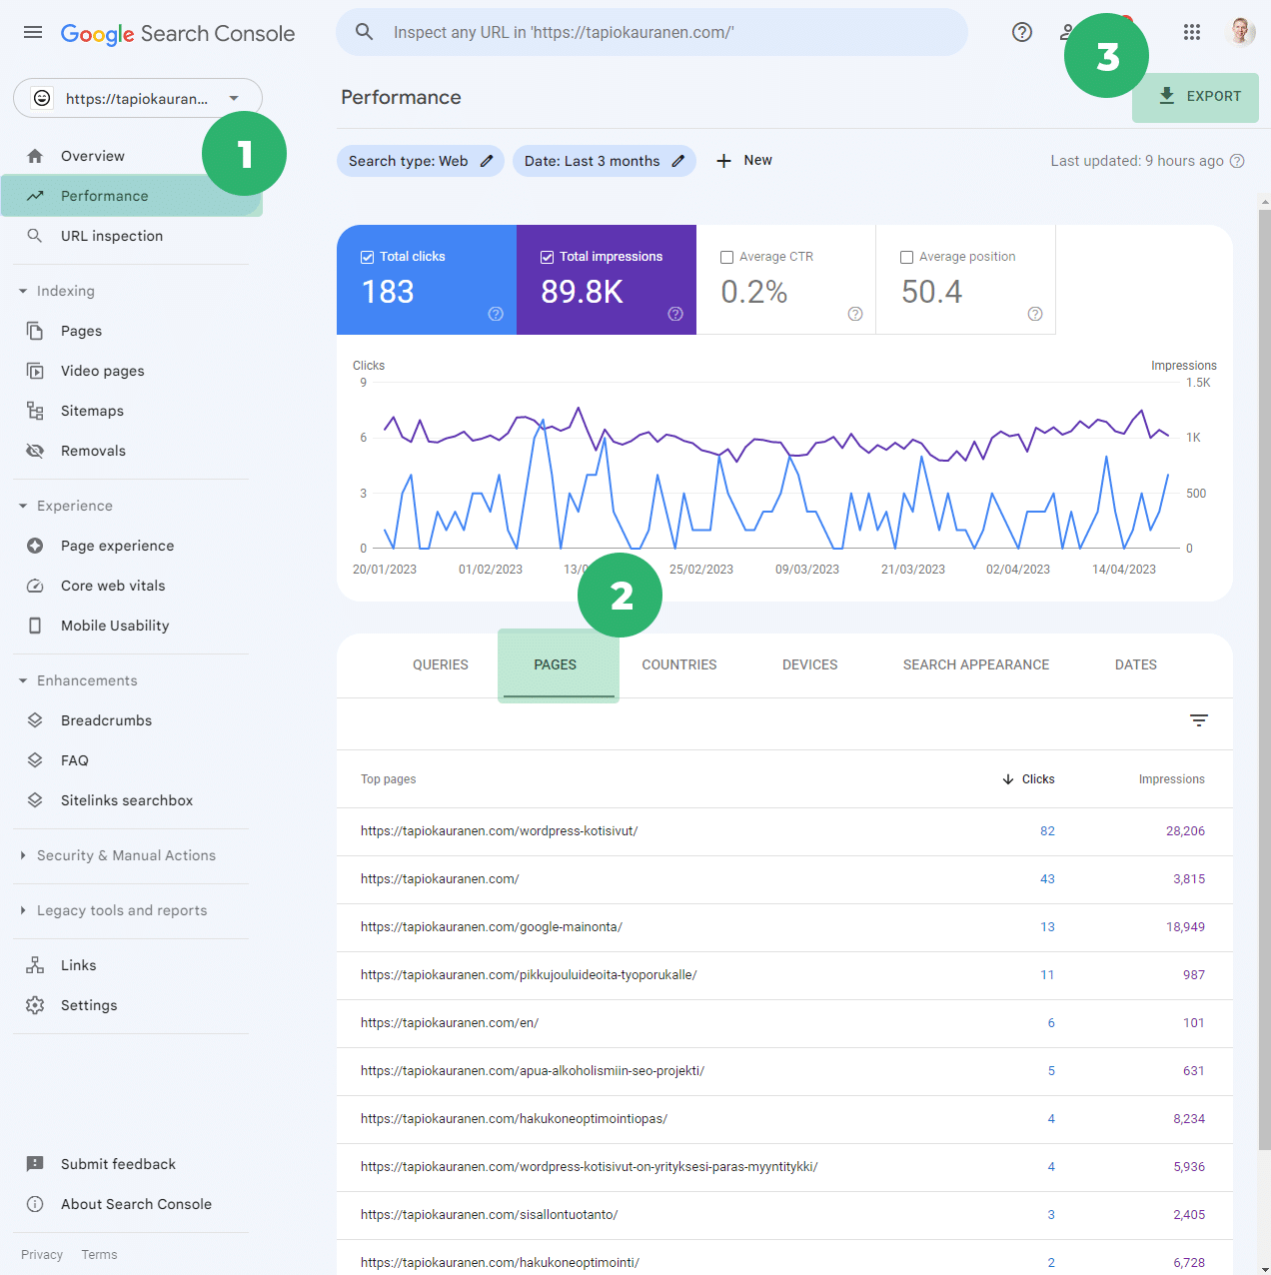The height and width of the screenshot is (1275, 1271).
Task: Open Removals in sidebar
Action: click(132, 451)
